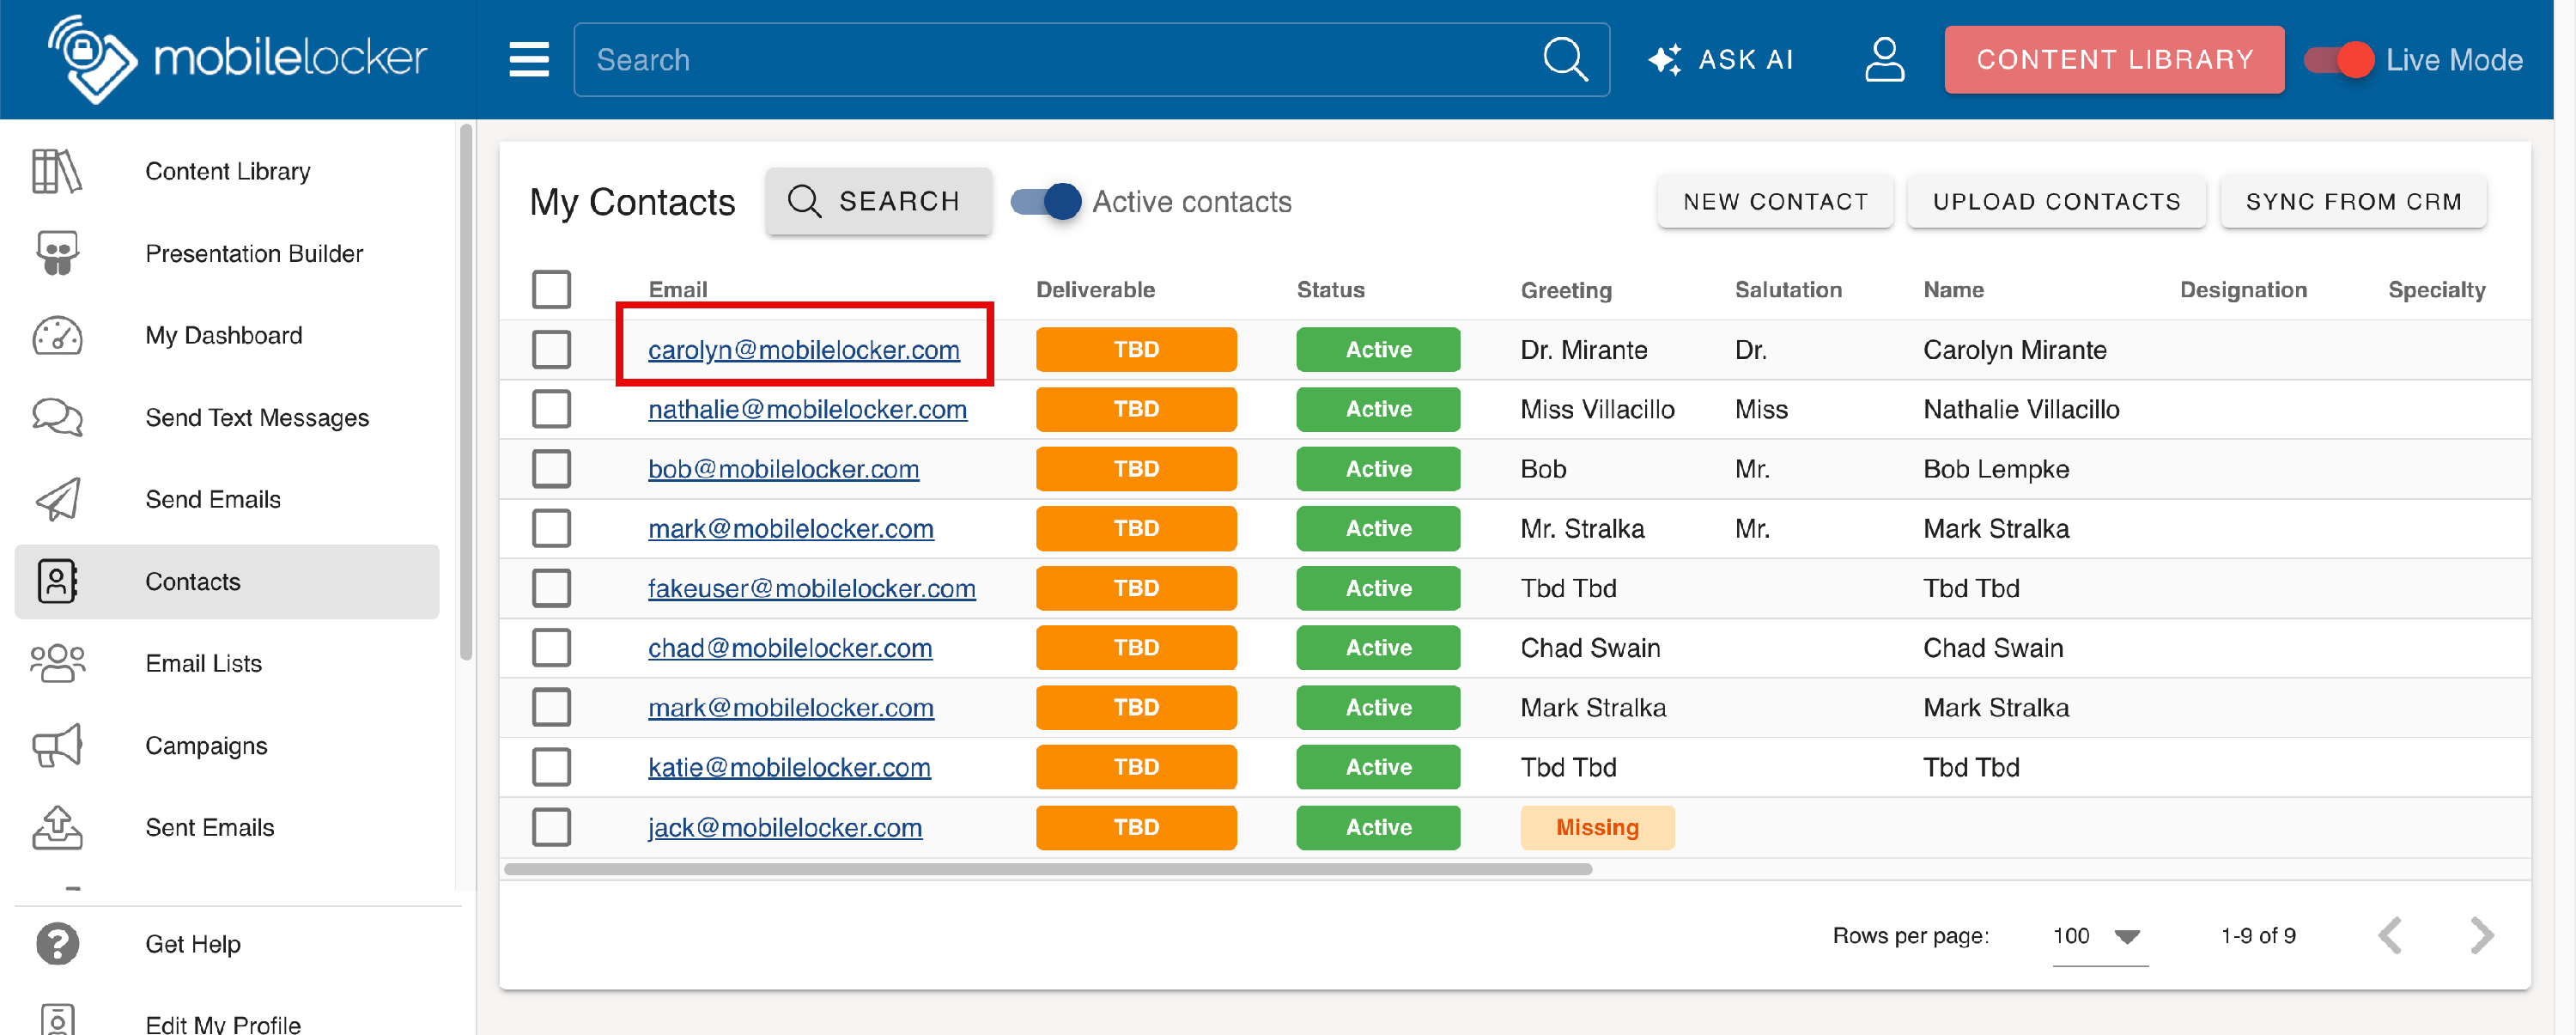The width and height of the screenshot is (2576, 1035).
Task: Click the Presentation Builder icon
Action: [57, 253]
